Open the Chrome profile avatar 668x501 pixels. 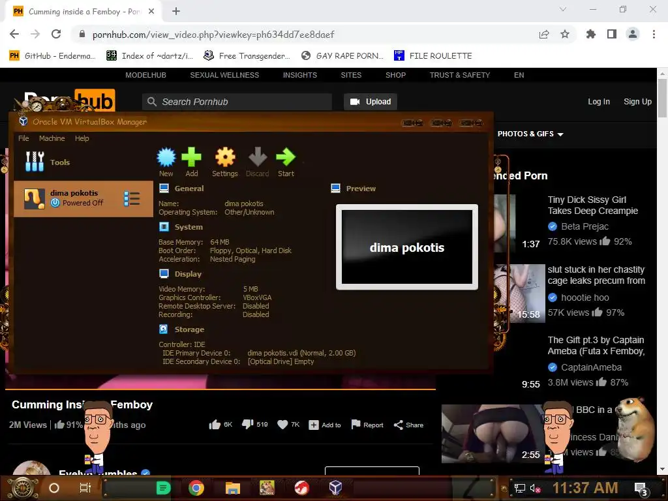click(x=633, y=34)
